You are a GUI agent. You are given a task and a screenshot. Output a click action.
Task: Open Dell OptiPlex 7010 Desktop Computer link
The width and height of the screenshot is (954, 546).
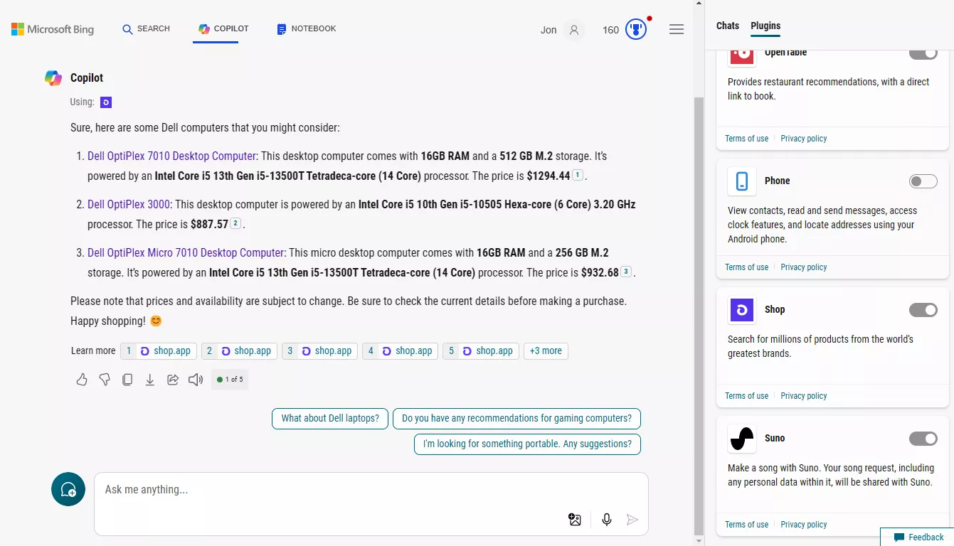pos(171,156)
